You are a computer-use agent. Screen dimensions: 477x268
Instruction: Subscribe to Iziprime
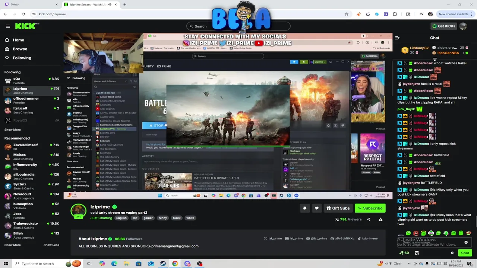click(x=370, y=208)
